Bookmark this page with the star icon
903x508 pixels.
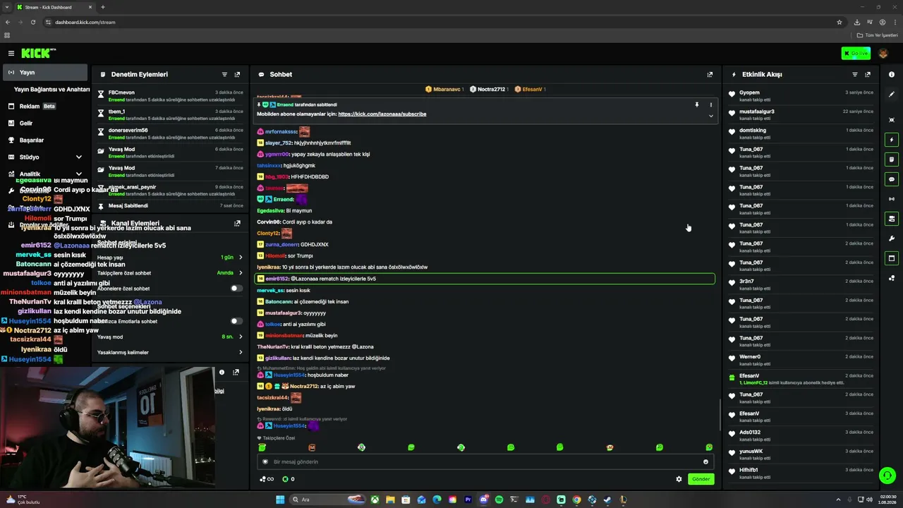pos(840,22)
